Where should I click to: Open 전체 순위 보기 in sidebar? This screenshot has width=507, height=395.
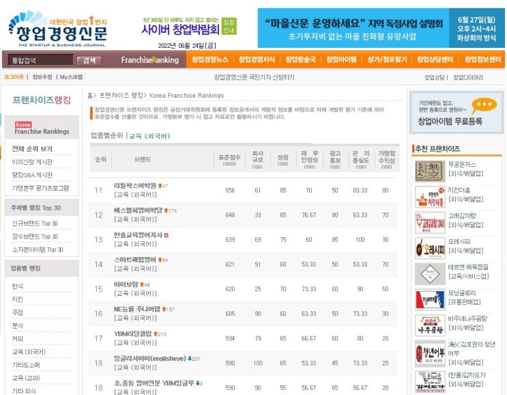(x=32, y=148)
